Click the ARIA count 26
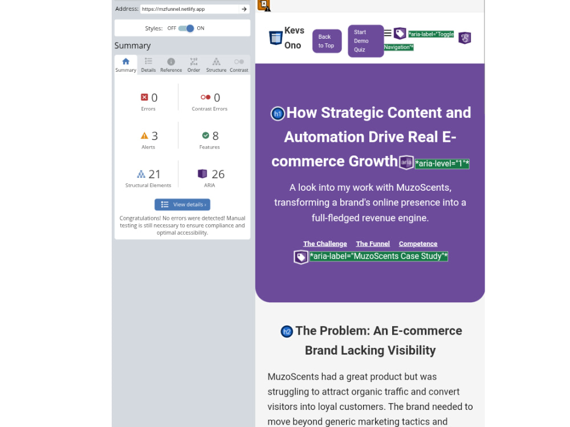 (218, 174)
